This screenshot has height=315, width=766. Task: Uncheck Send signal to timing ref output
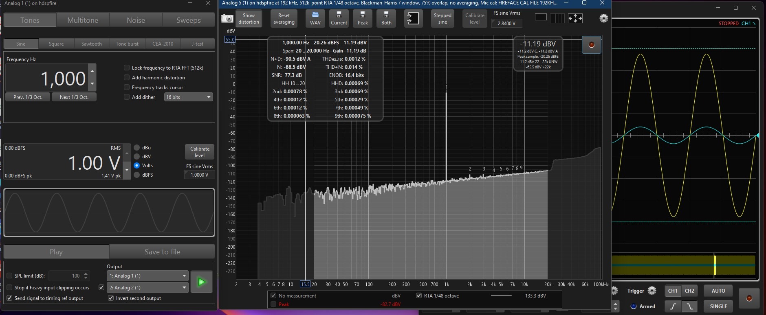(9, 298)
